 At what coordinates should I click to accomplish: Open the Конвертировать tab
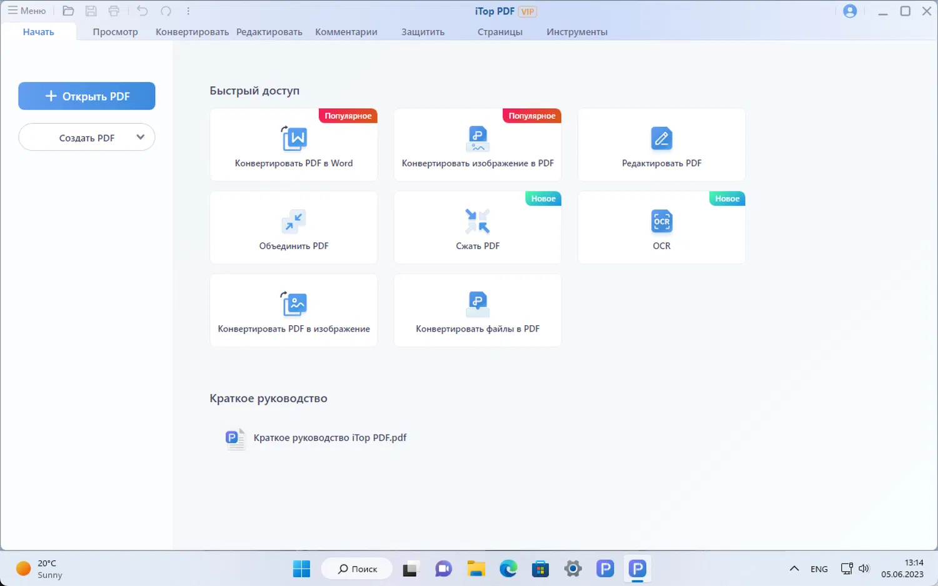click(192, 32)
